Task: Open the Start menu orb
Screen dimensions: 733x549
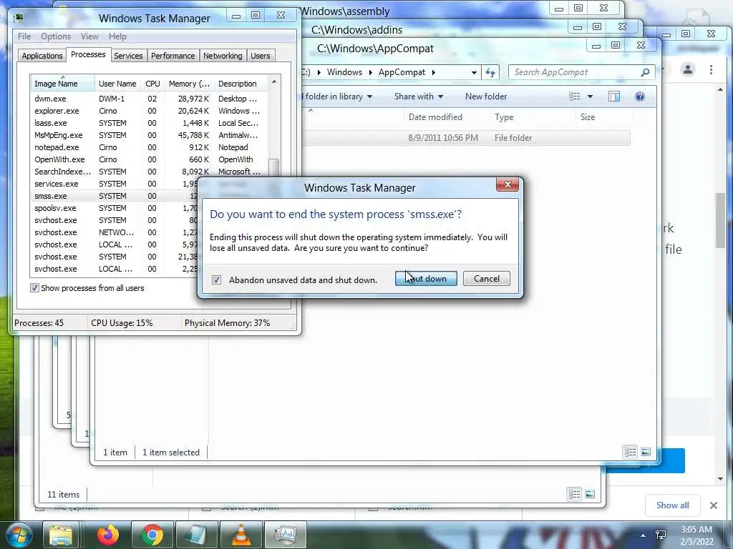Action: pyautogui.click(x=18, y=535)
